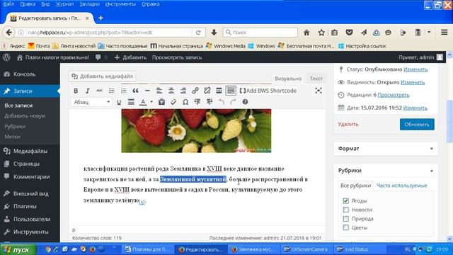Switch to Визуально editor tab
453x255 pixels.
point(288,79)
